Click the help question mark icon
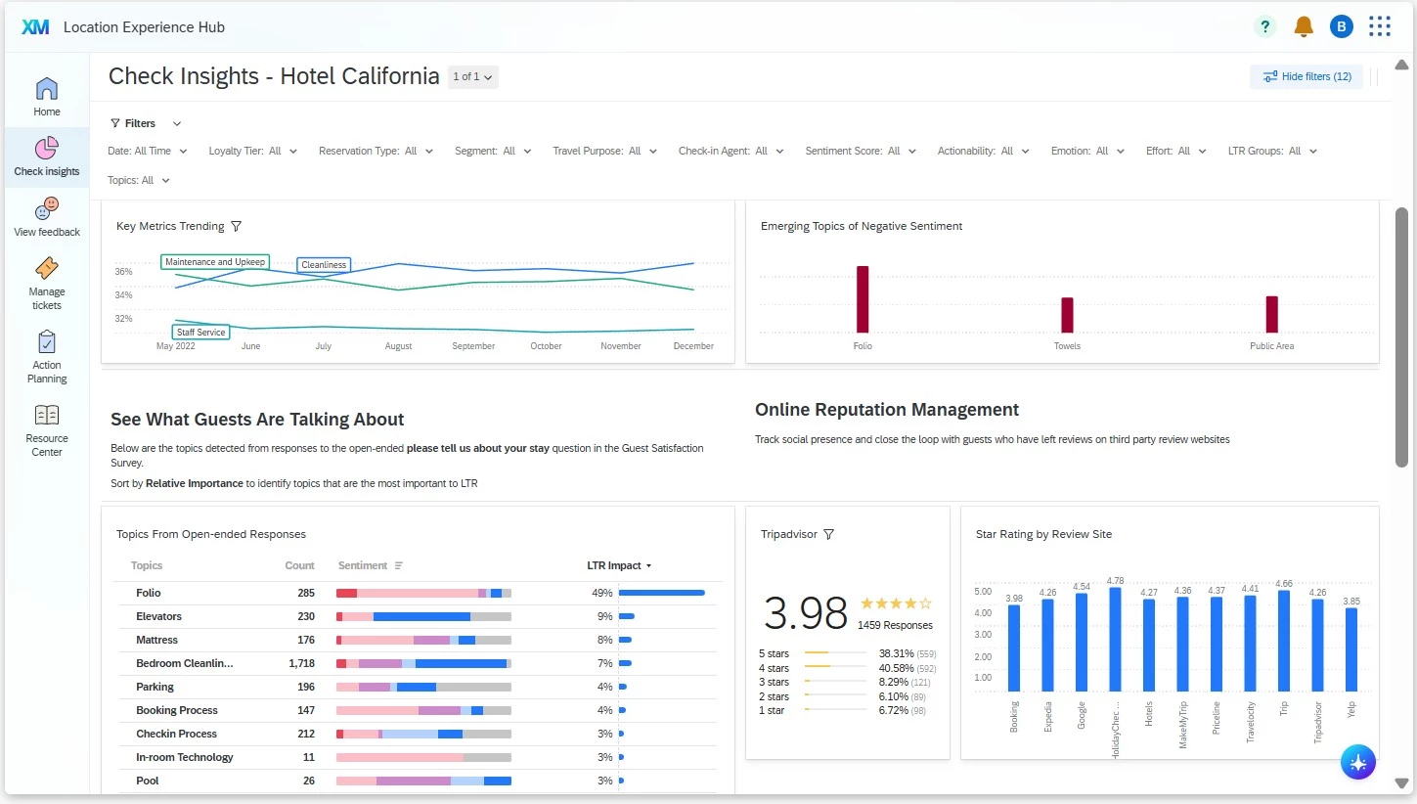The height and width of the screenshot is (804, 1417). (x=1265, y=26)
